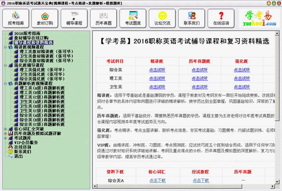Image resolution: width=282 pixels, height=191 pixels.
Task: Click 卫生类 精讲班 点击试听 link
Action: coord(157,87)
